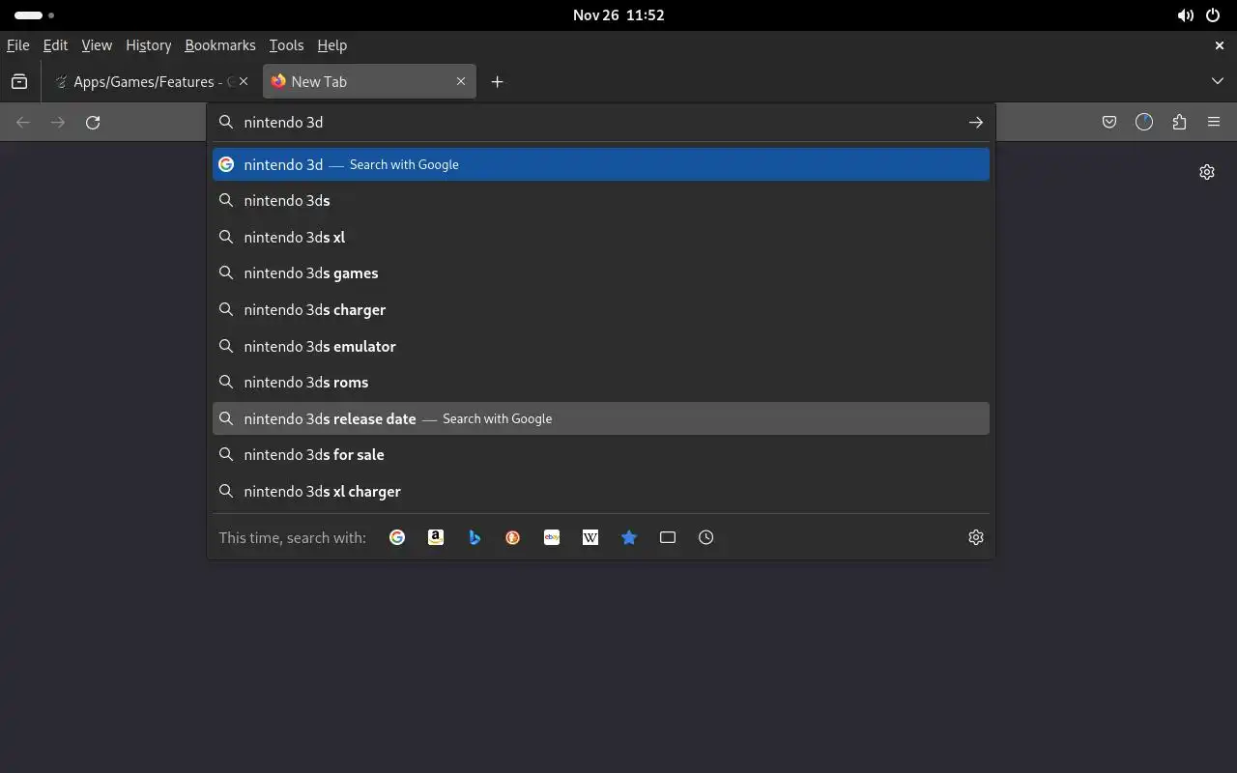Open system power menu icon

(1213, 15)
